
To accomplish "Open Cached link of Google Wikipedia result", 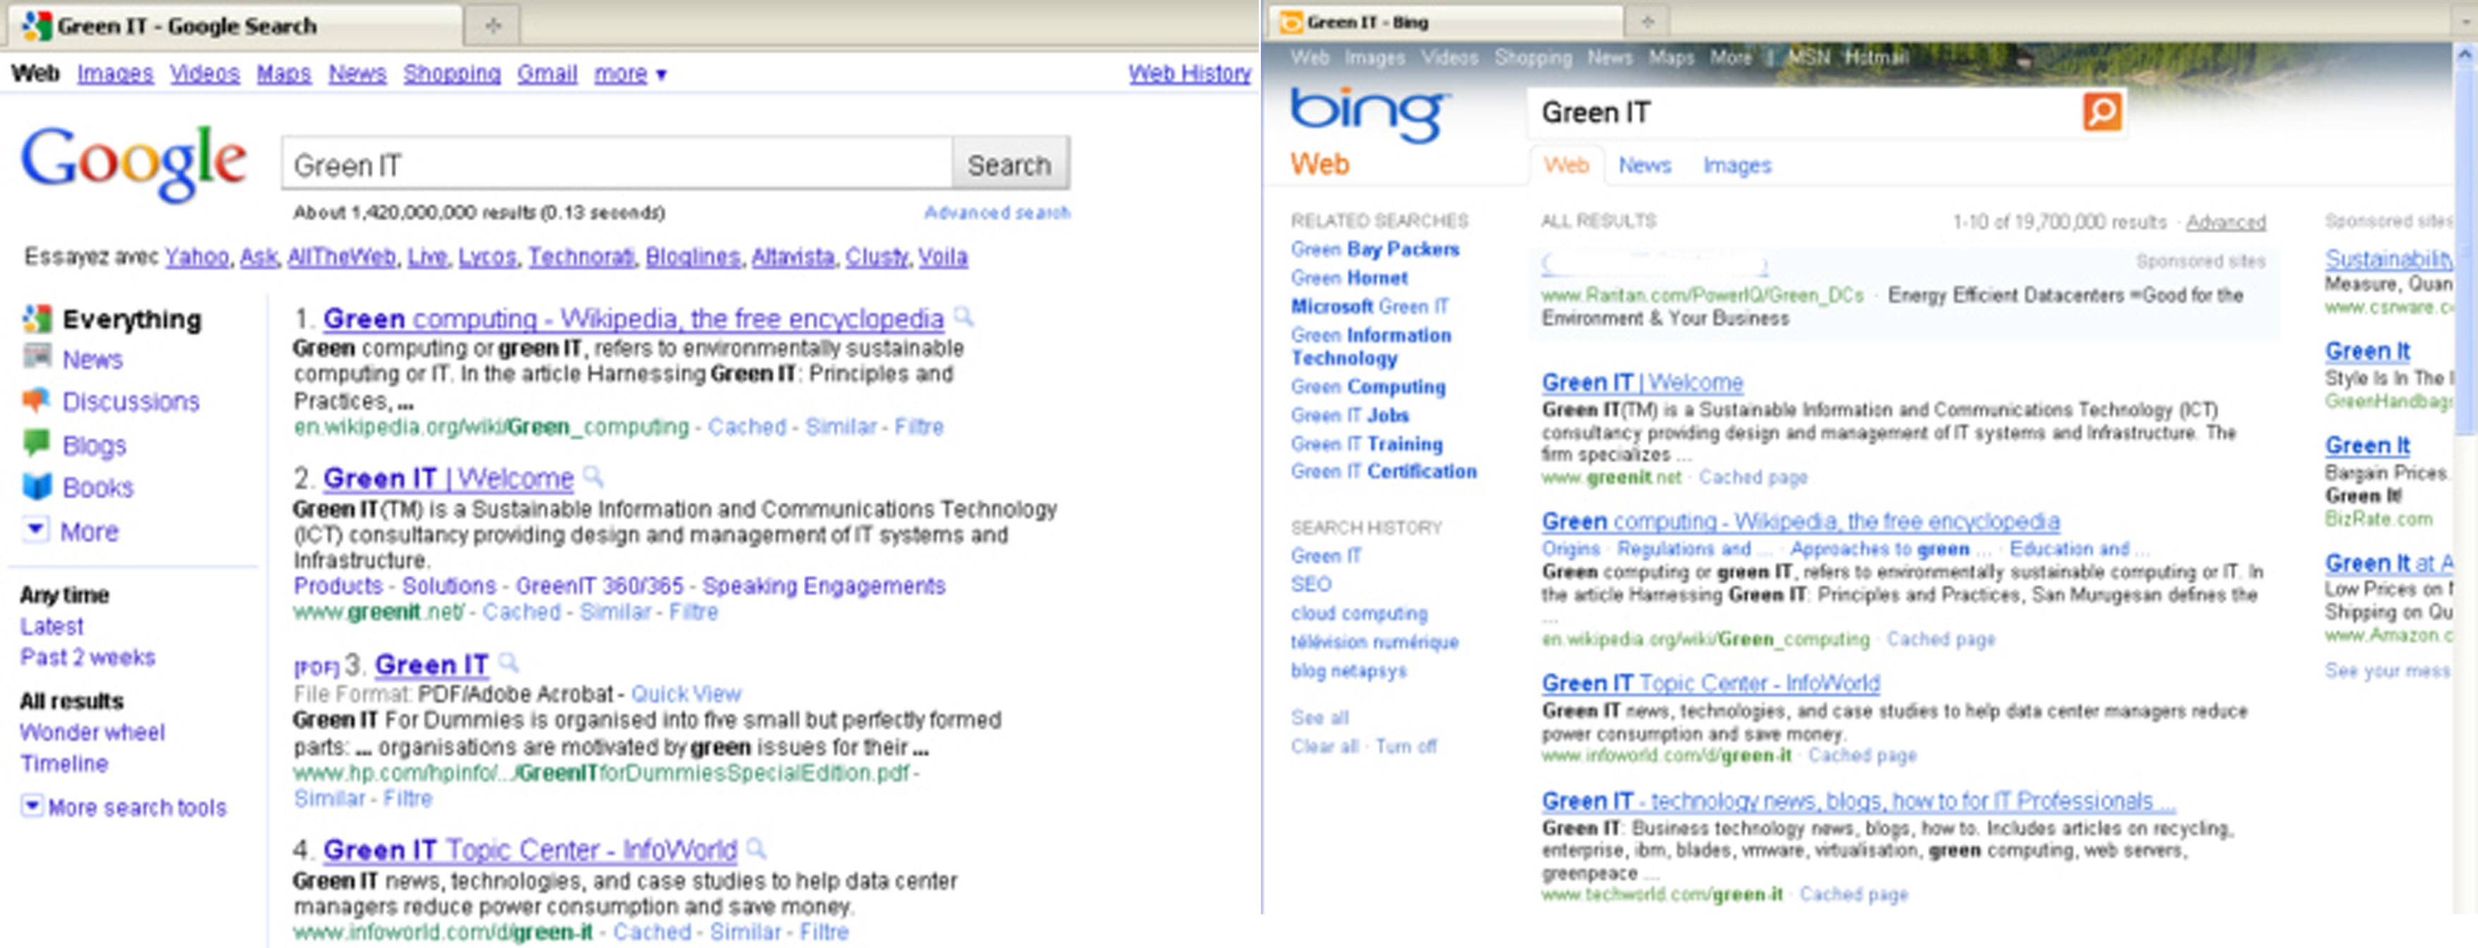I will (747, 427).
